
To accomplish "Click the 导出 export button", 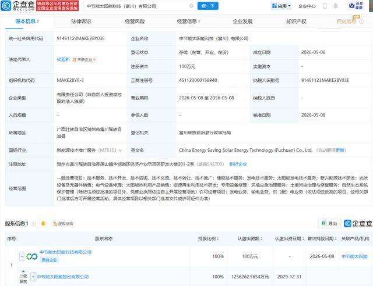I will click(x=329, y=223).
